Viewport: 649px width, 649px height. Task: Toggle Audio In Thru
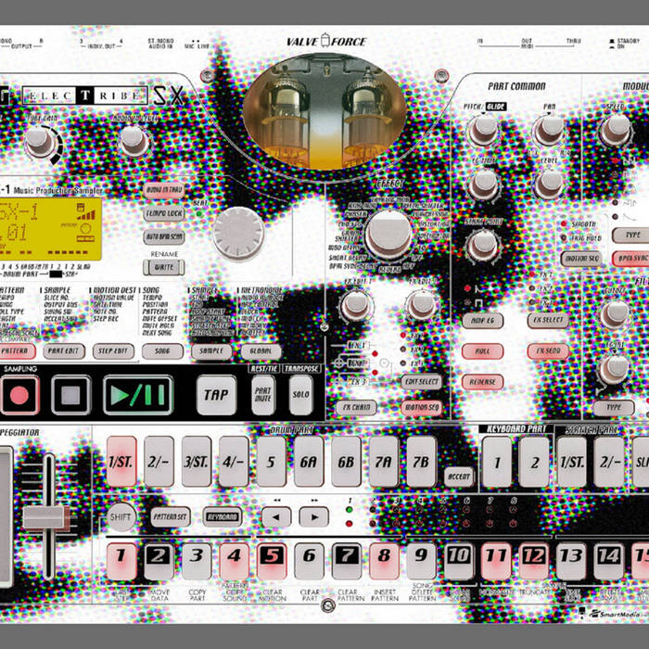tap(164, 190)
